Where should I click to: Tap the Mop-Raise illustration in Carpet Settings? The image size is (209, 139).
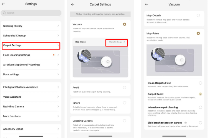coord(100,62)
